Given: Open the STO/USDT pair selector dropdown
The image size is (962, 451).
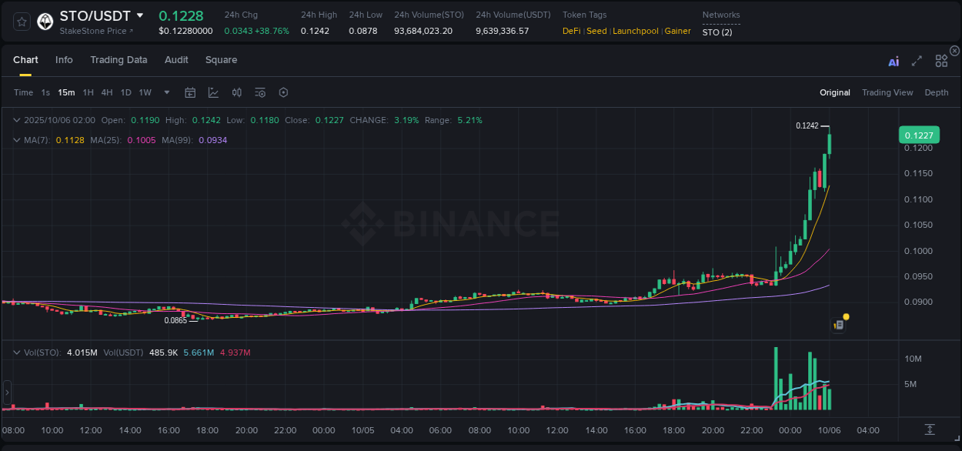Looking at the screenshot, I should pyautogui.click(x=139, y=15).
